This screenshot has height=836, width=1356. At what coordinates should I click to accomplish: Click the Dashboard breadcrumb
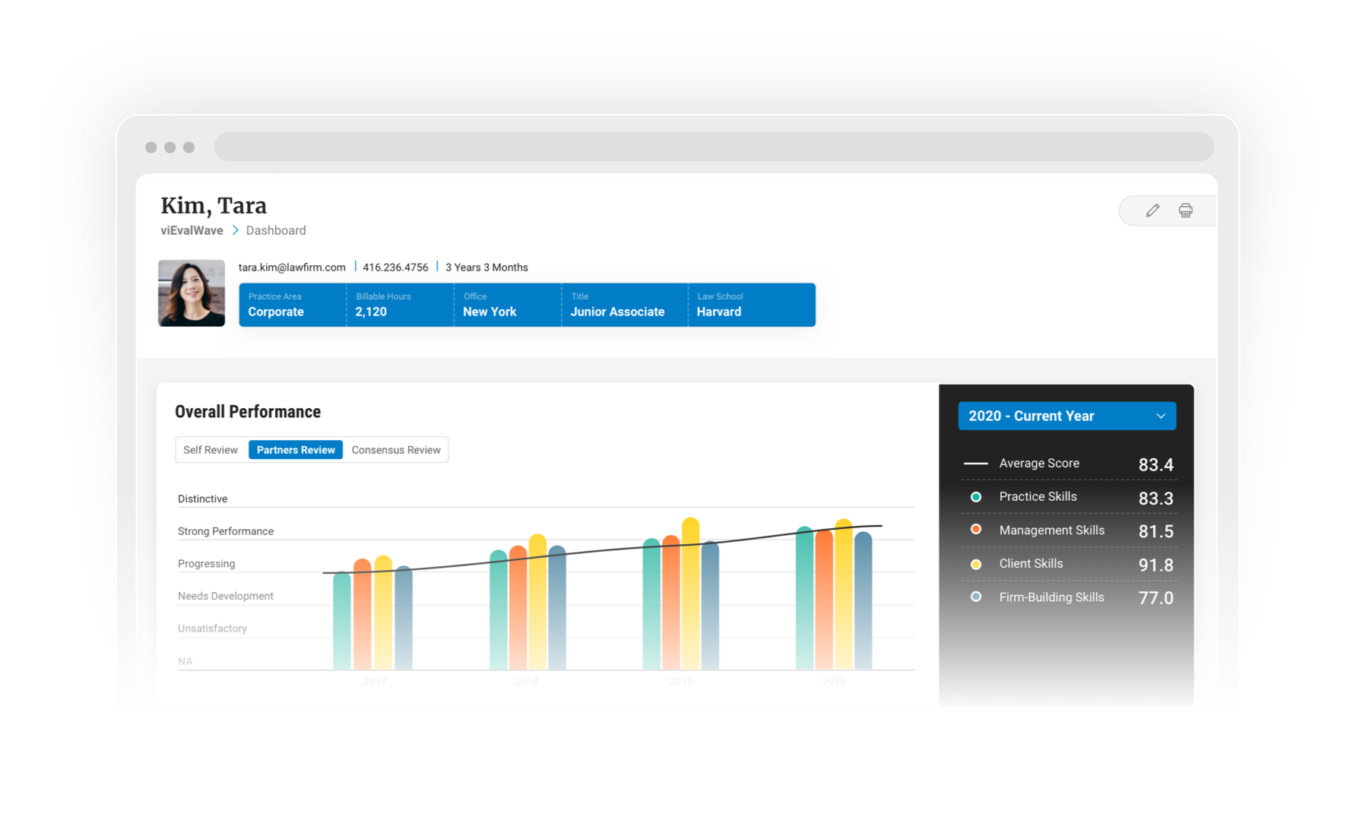tap(276, 230)
